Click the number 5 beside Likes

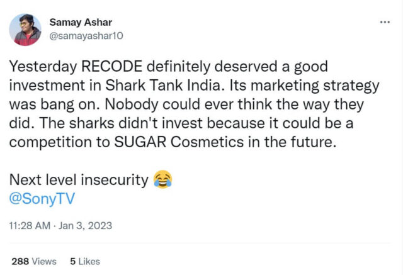click(72, 261)
